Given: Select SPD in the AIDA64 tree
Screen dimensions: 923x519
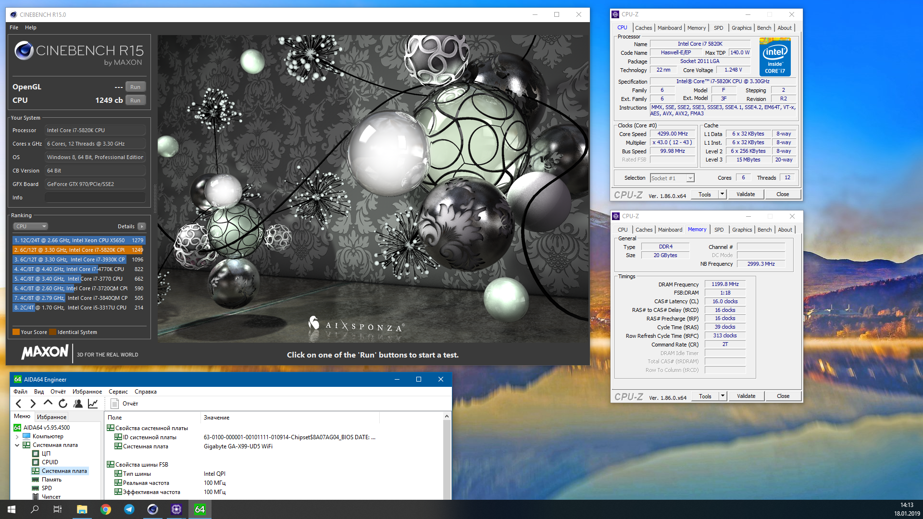Looking at the screenshot, I should tap(47, 488).
